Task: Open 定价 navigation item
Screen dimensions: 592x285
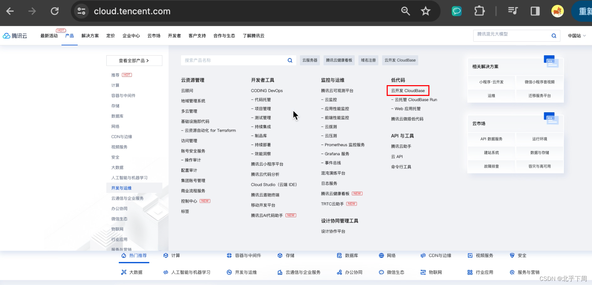Action: coord(110,36)
